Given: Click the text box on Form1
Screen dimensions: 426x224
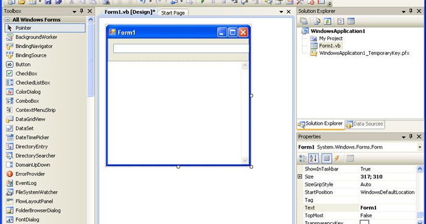Looking at the screenshot, I should click(x=181, y=48).
